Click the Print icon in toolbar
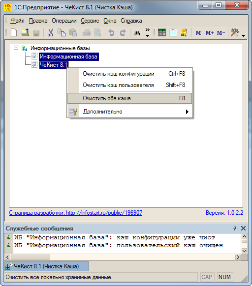 coord(87,33)
